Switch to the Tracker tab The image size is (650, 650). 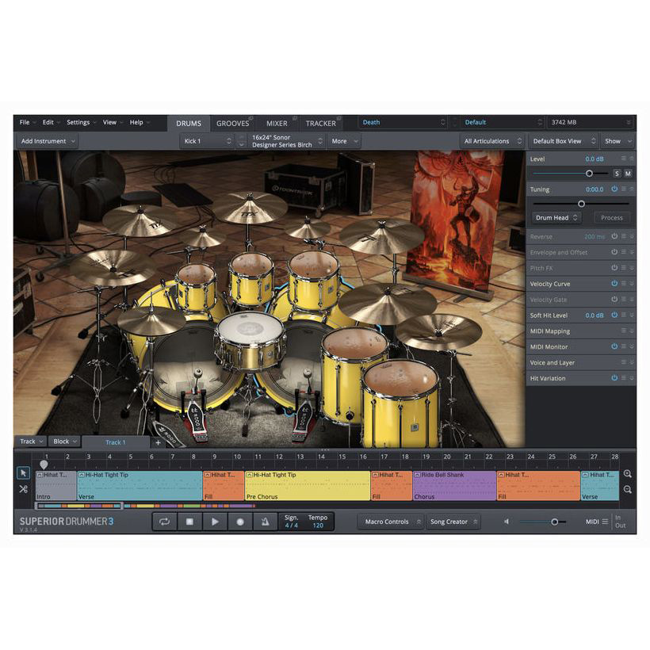coord(321,124)
